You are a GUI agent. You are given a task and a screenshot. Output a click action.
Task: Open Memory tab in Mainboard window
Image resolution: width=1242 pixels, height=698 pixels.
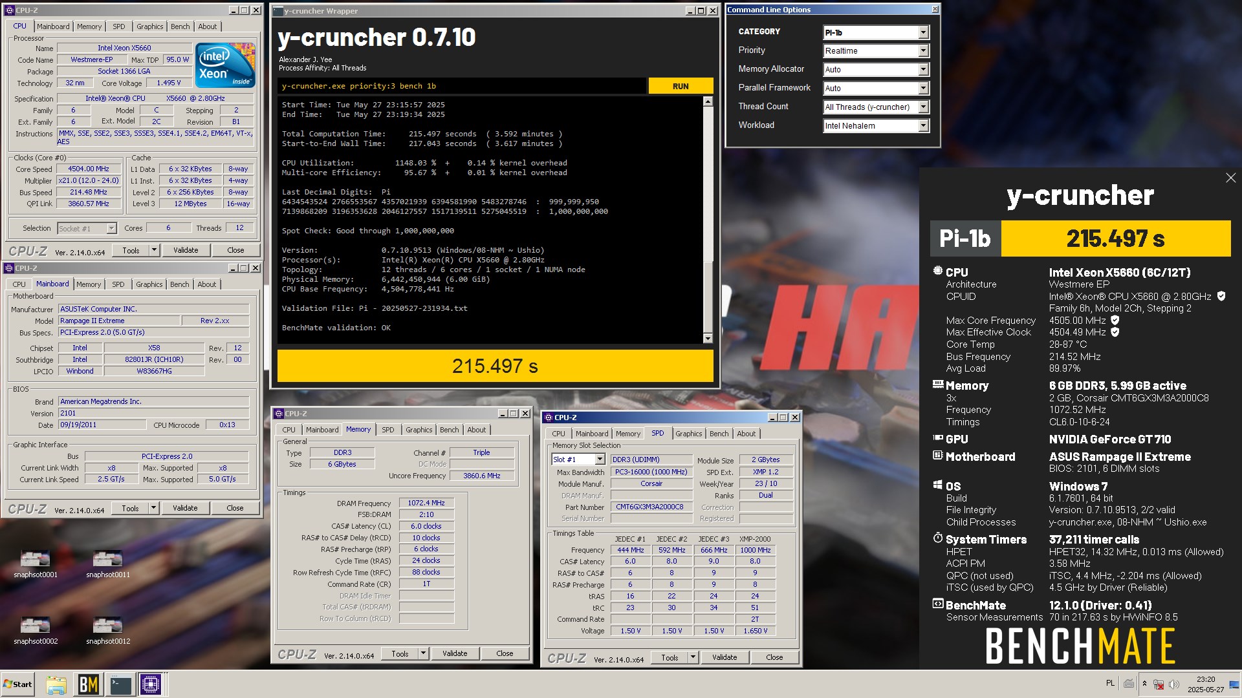coord(89,284)
